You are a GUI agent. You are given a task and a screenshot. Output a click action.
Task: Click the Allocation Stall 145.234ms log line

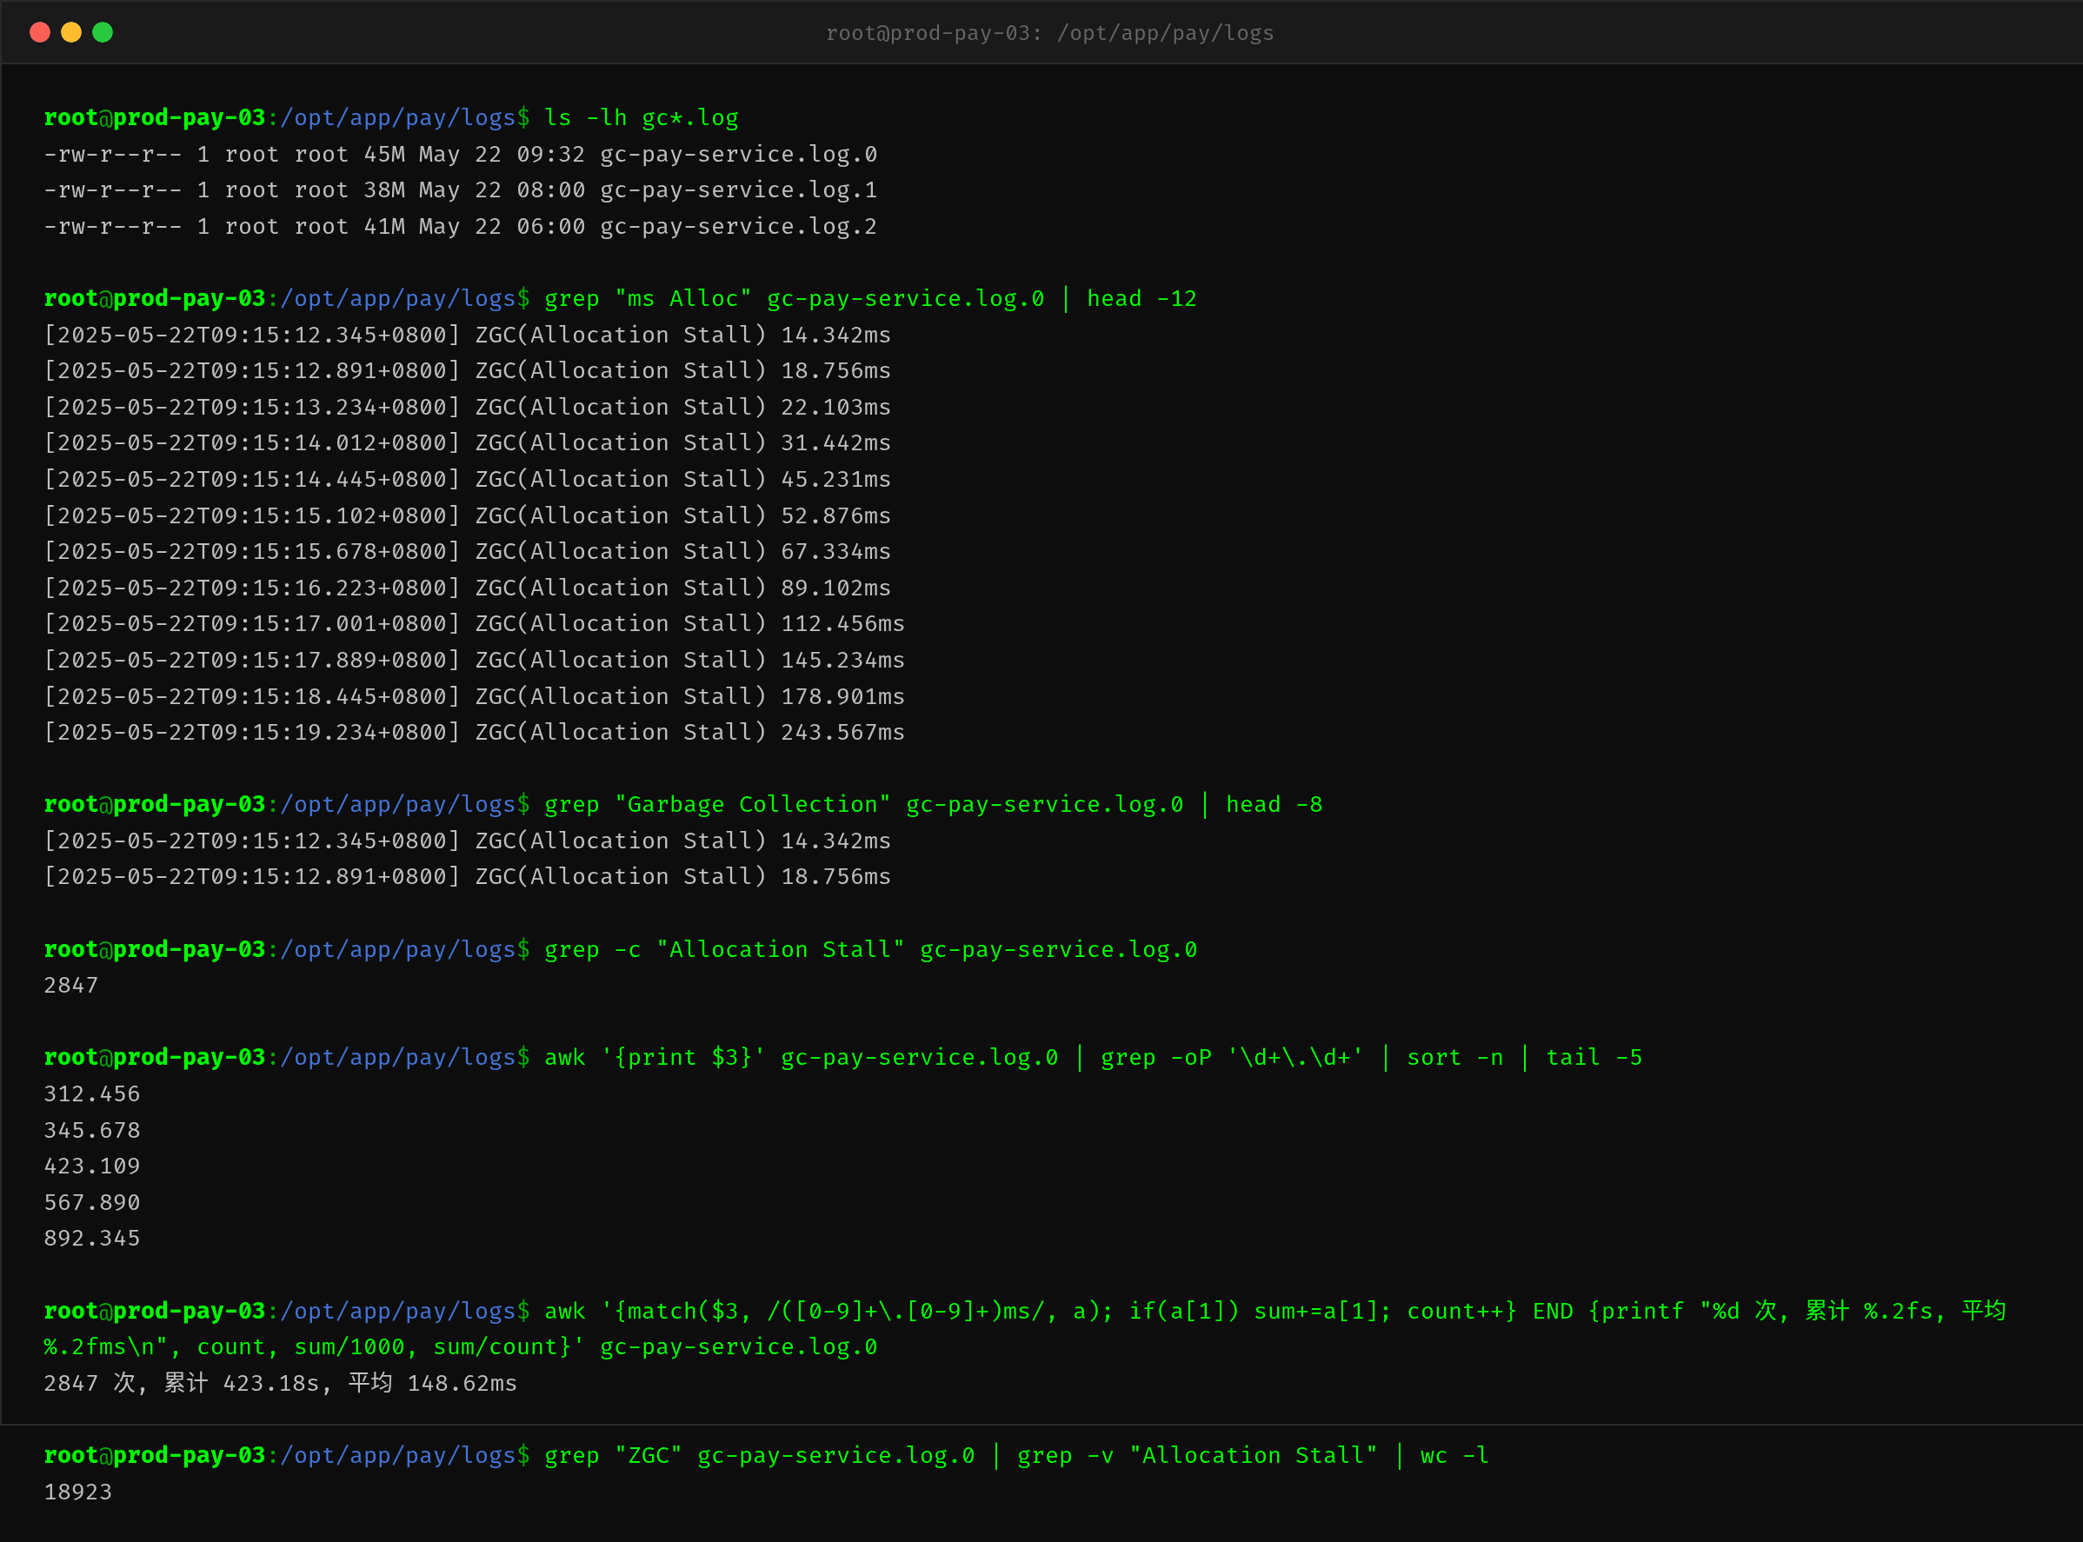click(475, 660)
